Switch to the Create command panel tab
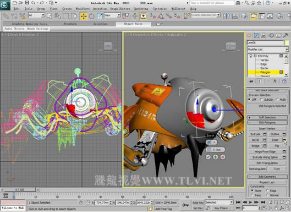 tap(249, 35)
